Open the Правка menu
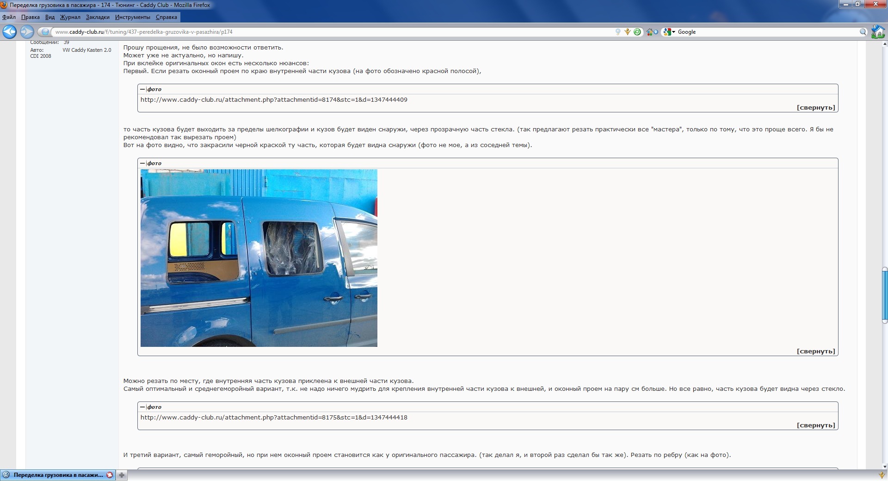Screen dimensions: 888x481 point(31,17)
